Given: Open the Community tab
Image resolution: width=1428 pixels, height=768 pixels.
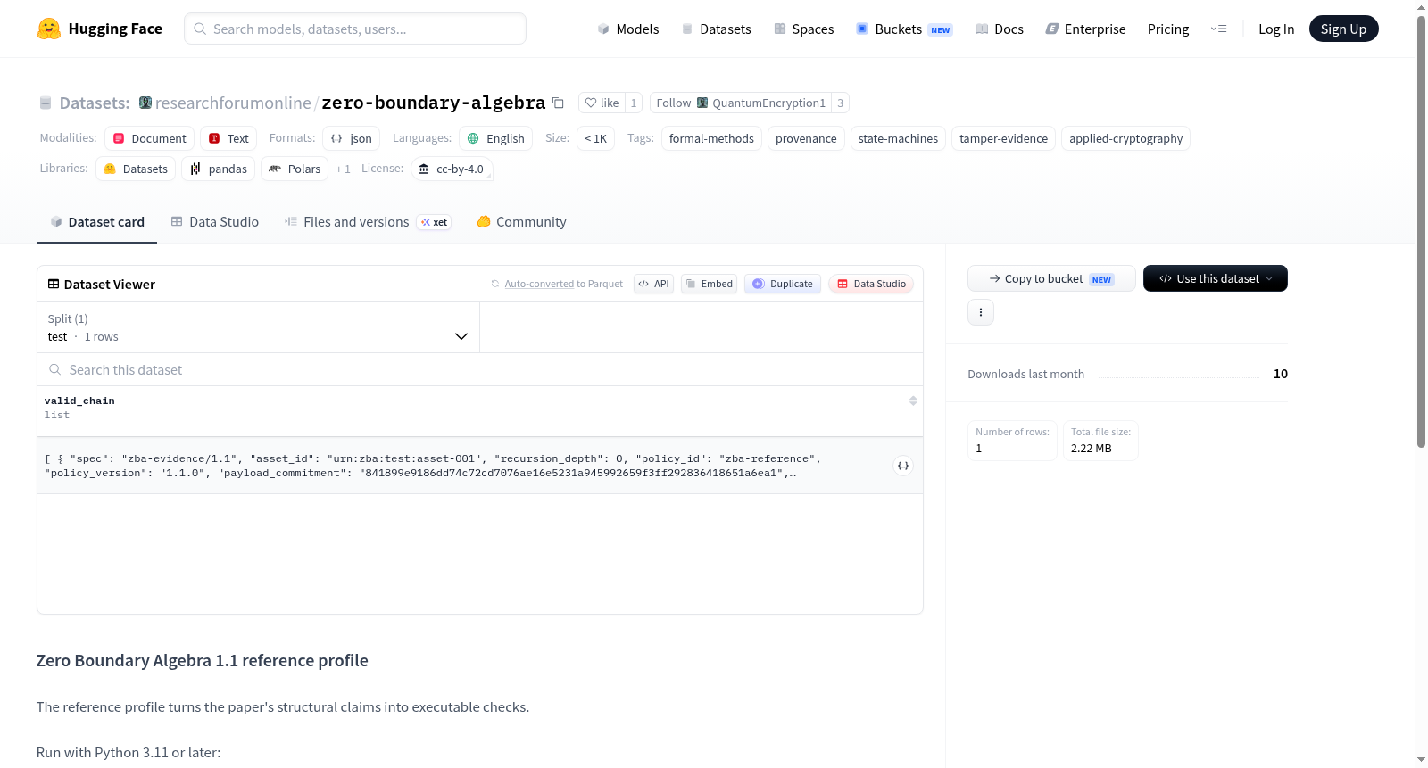Looking at the screenshot, I should pos(522,222).
